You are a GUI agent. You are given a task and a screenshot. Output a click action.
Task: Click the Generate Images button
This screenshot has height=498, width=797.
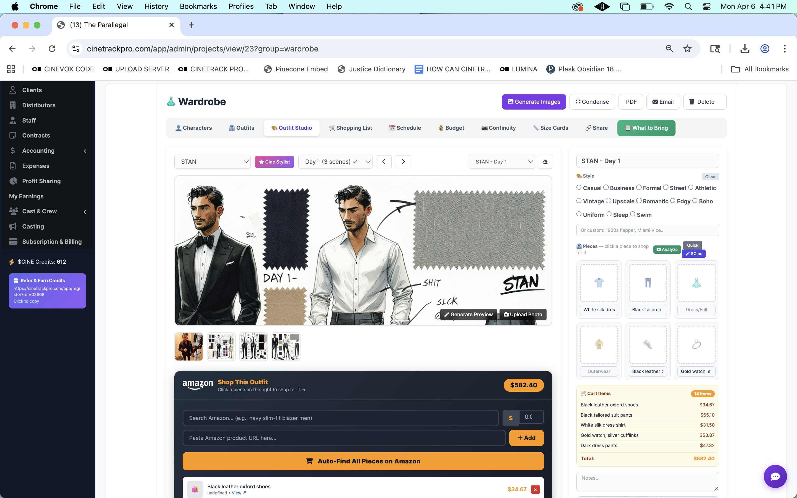tap(534, 102)
